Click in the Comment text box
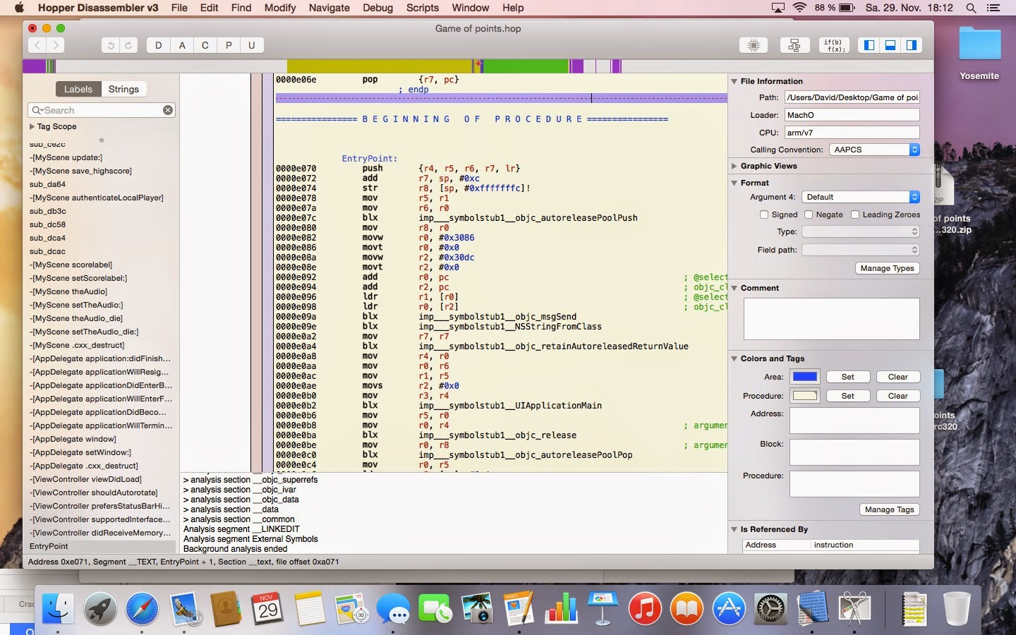 tap(831, 318)
